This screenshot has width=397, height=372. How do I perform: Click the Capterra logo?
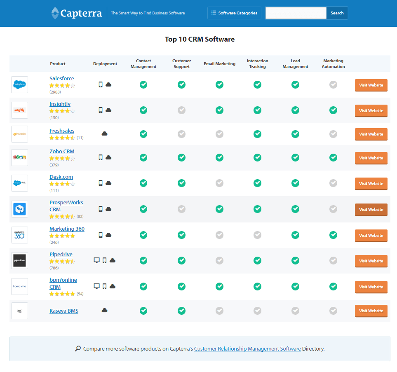coord(76,13)
